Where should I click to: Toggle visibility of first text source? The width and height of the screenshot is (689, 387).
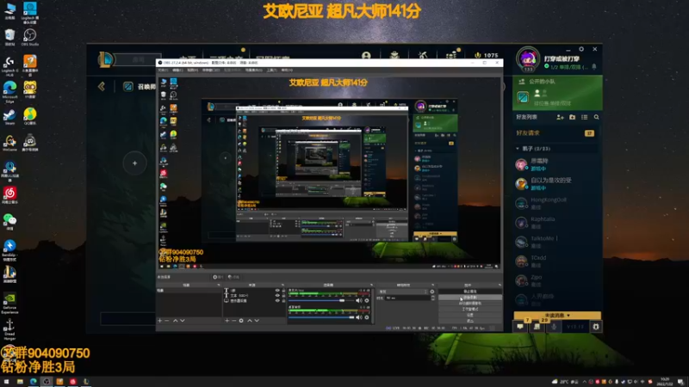coord(277,291)
